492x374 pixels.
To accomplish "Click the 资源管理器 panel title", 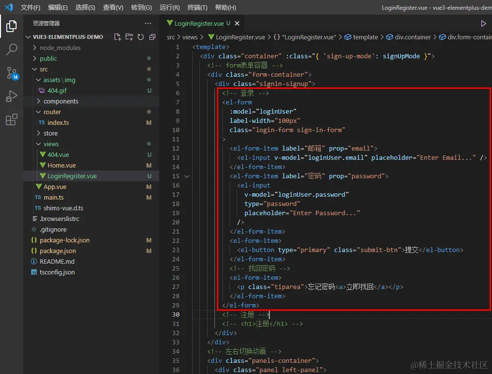I will (x=46, y=23).
